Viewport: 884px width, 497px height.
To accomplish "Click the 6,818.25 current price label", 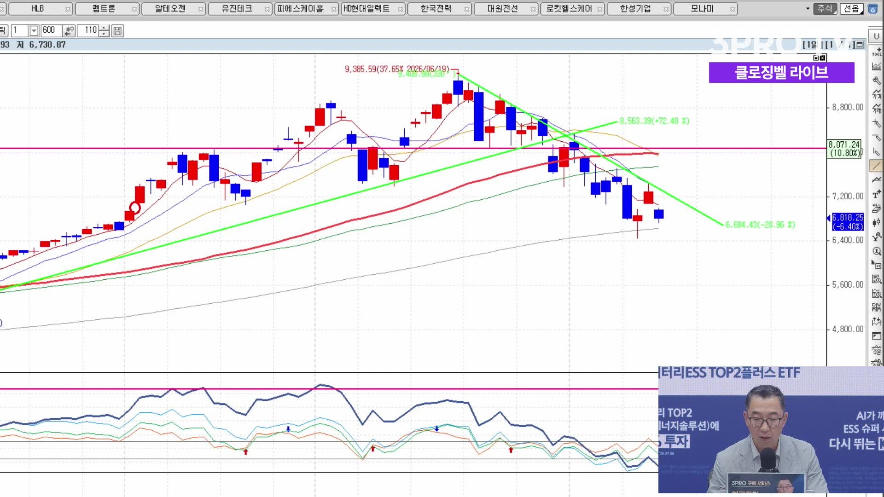I will click(x=847, y=222).
